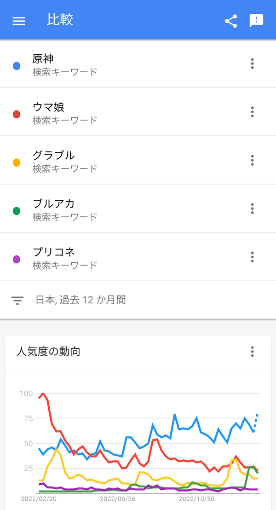This screenshot has width=276, height=510.
Task: Click the red ウマ娘 peak on chart
Action: [43, 394]
